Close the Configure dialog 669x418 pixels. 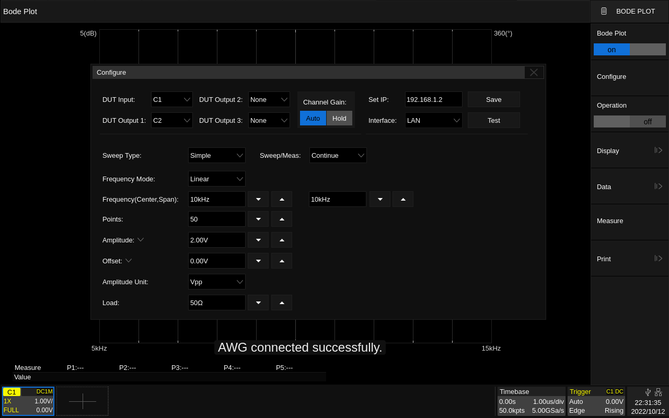[534, 73]
